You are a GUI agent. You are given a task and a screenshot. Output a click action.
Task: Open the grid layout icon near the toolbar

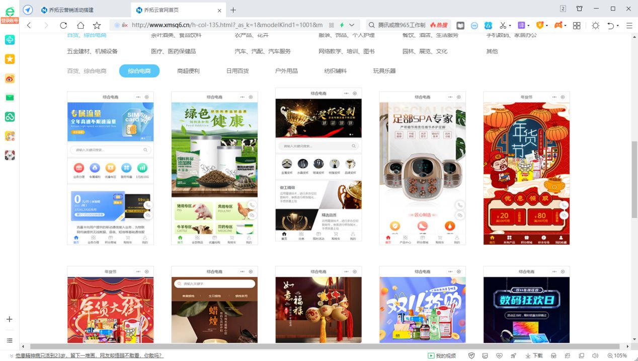[x=577, y=26]
